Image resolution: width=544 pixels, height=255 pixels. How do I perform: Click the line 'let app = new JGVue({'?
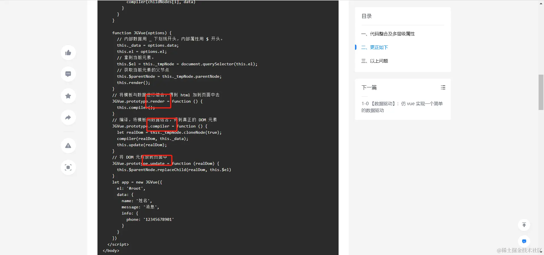tap(137, 182)
